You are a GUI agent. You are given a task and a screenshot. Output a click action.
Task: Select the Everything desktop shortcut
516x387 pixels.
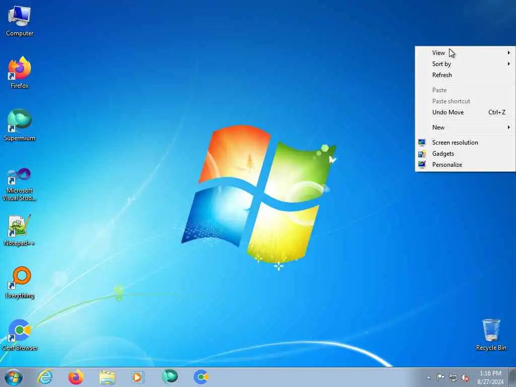(x=20, y=282)
